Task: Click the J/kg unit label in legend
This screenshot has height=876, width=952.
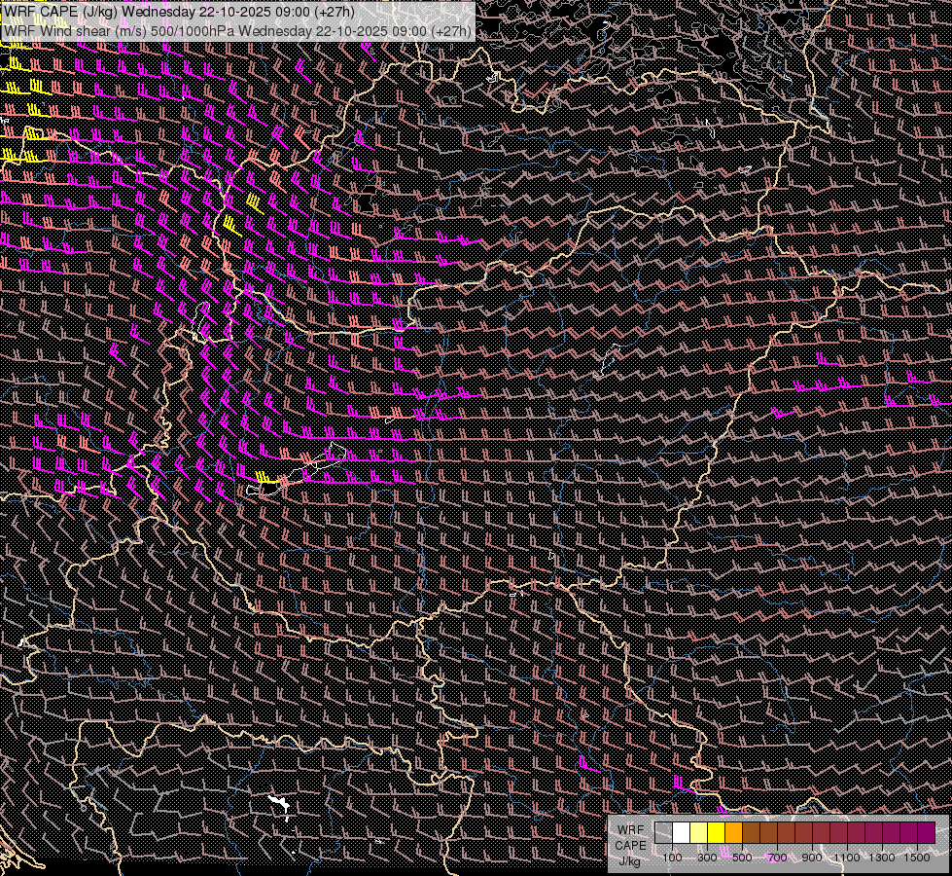Action: (629, 861)
